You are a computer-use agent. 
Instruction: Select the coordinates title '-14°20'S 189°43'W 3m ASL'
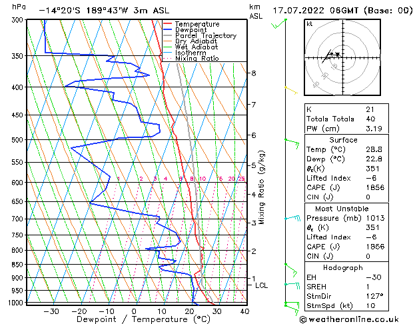[104, 11]
